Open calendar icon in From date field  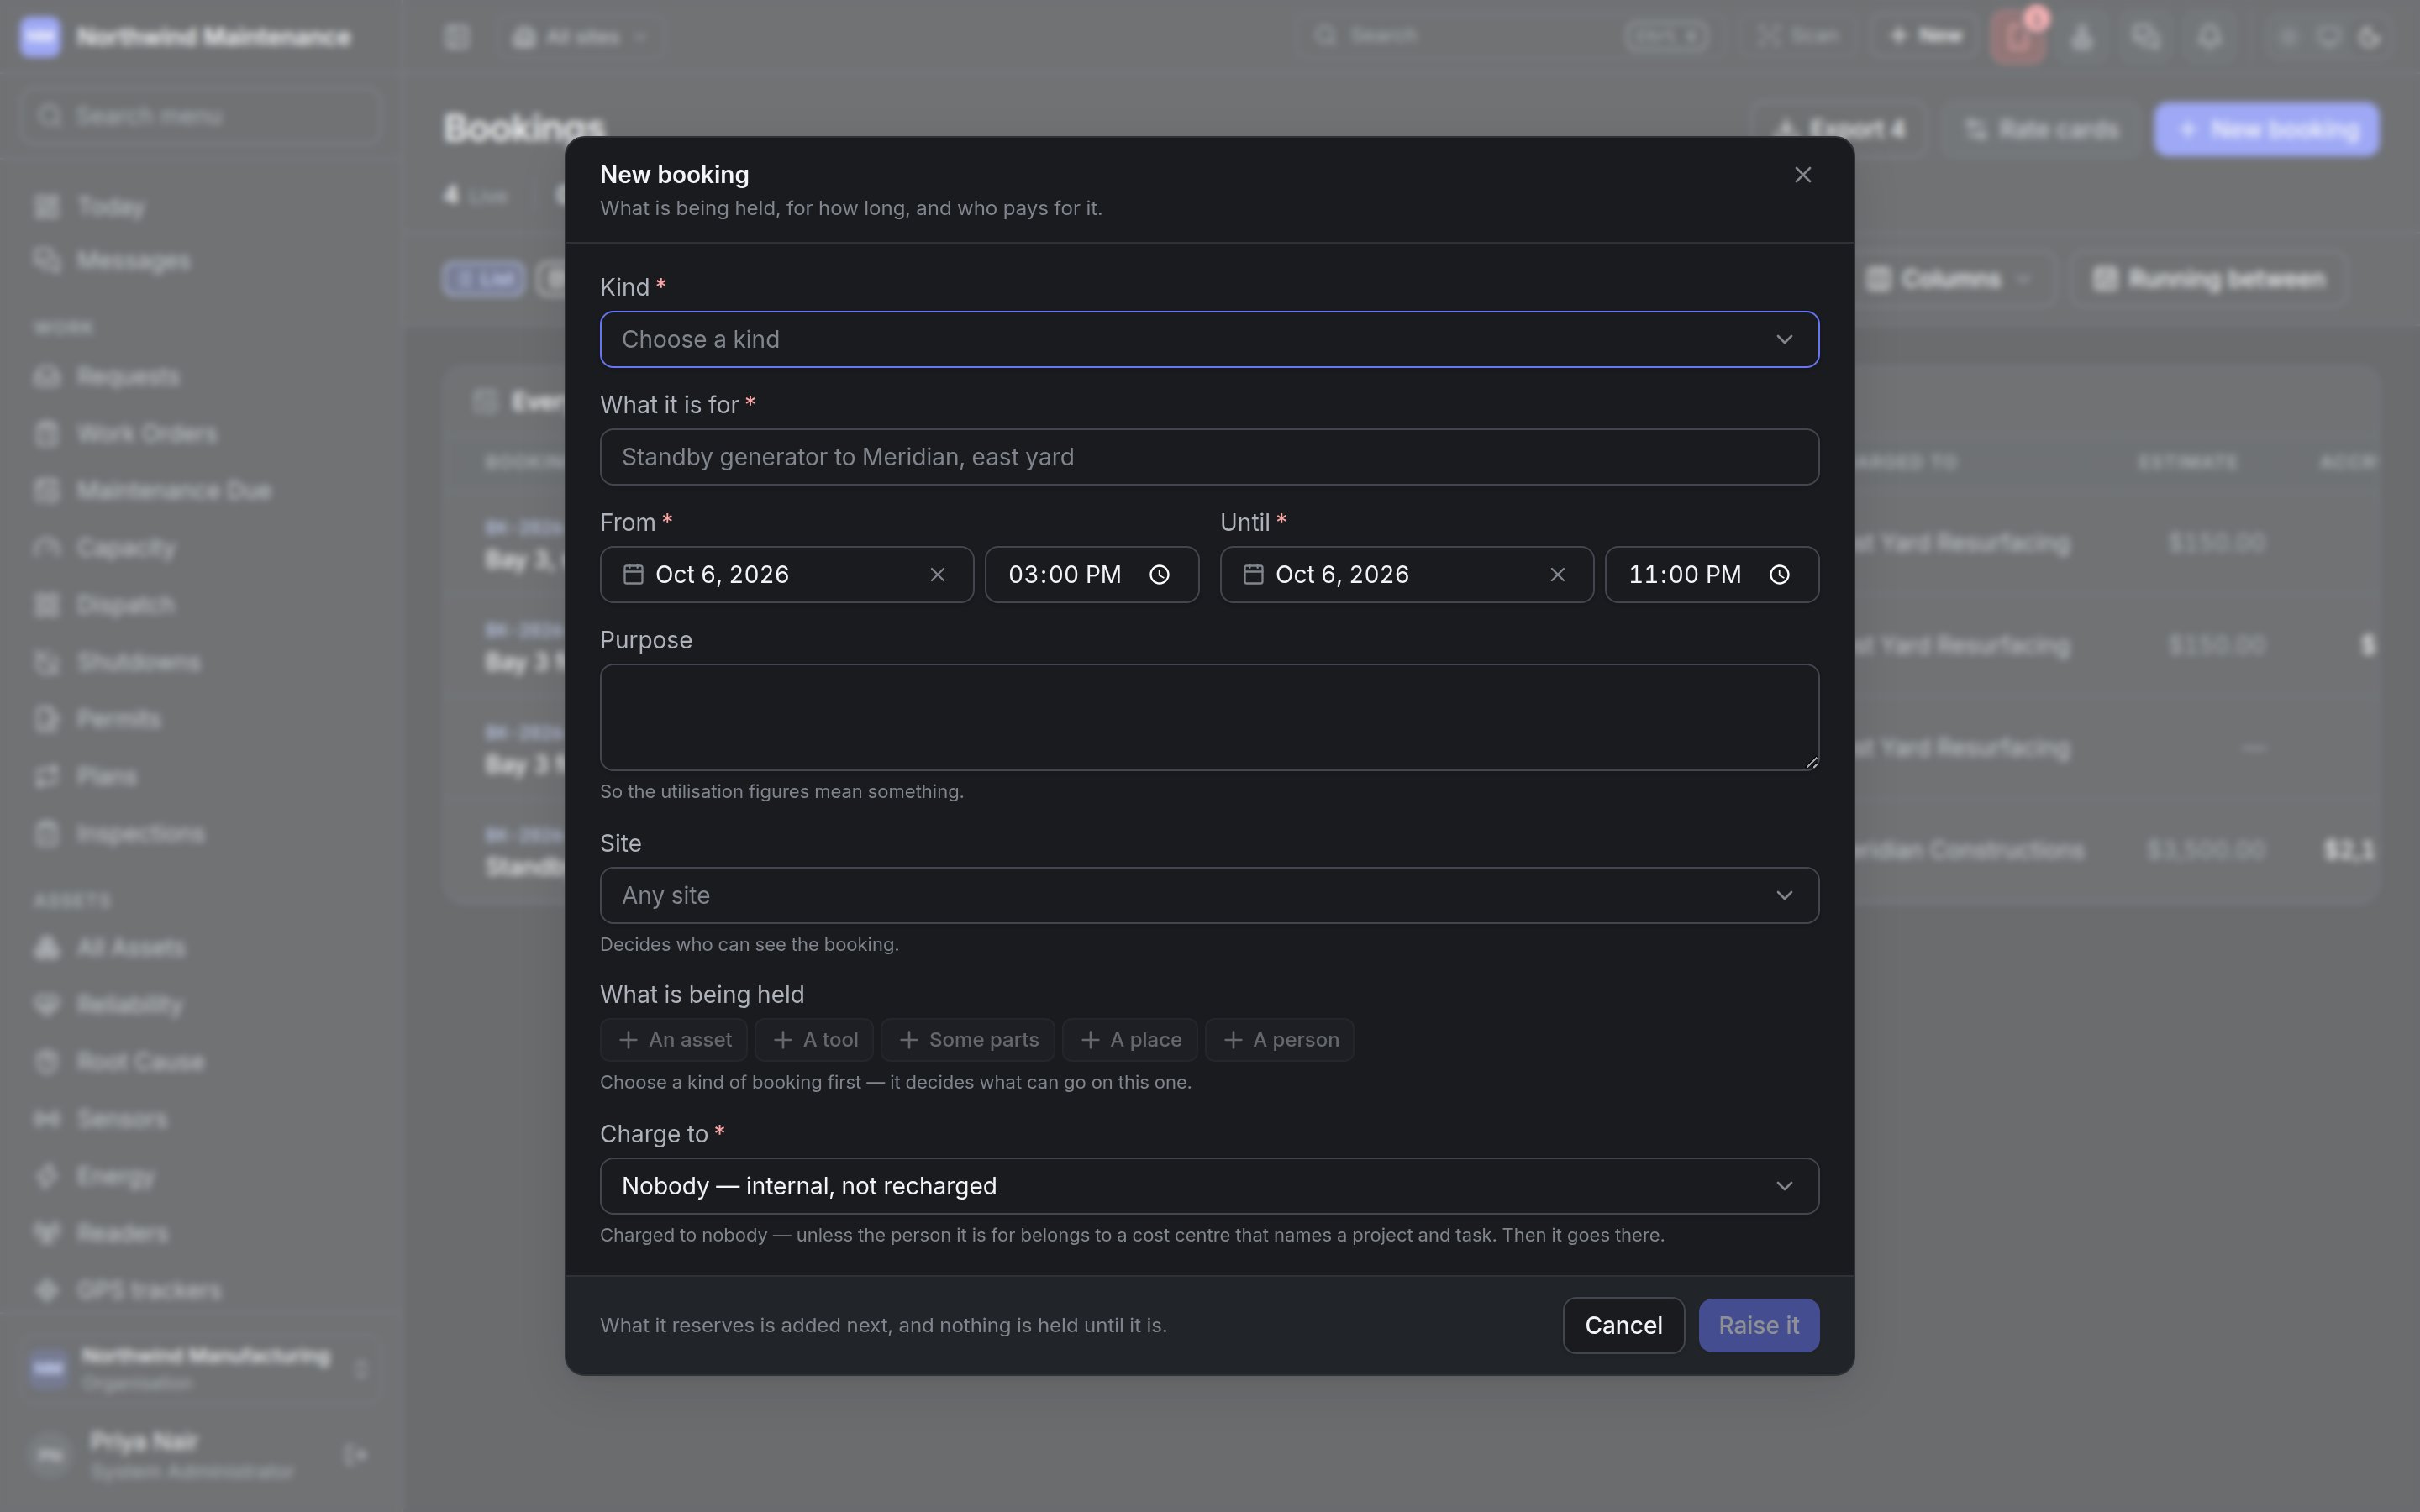[x=632, y=574]
